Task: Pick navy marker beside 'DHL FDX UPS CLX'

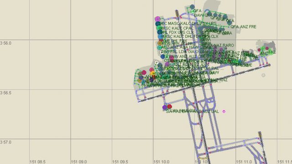Action: coord(160,32)
